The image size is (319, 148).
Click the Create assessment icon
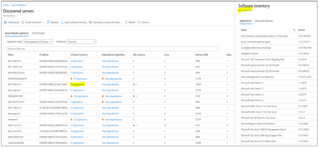click(x=23, y=22)
